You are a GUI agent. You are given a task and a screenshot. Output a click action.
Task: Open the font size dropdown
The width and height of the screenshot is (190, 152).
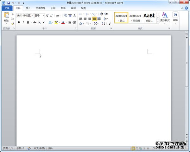(43, 16)
